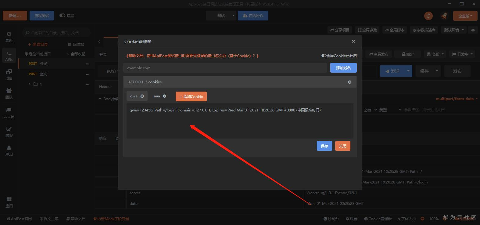
Task: Open the 博客 blog sidebar section
Action: 9,132
